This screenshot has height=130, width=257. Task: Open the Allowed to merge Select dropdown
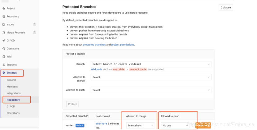tap(151, 77)
